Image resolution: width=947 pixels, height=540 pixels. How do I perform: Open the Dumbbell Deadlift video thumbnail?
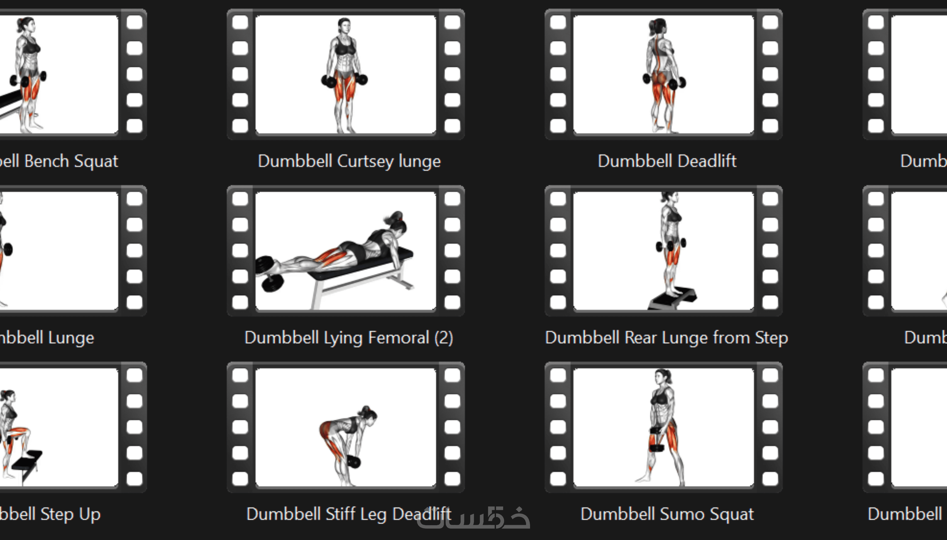point(663,74)
